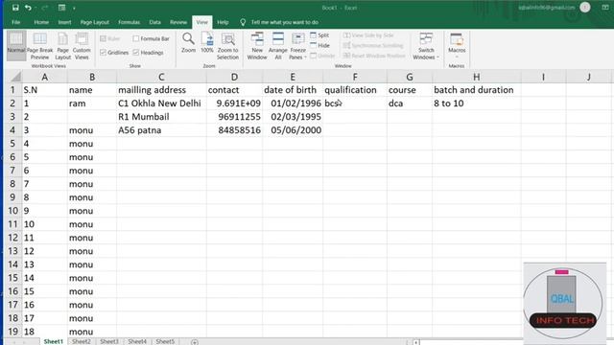Select the Sheet1 tab

[54, 341]
